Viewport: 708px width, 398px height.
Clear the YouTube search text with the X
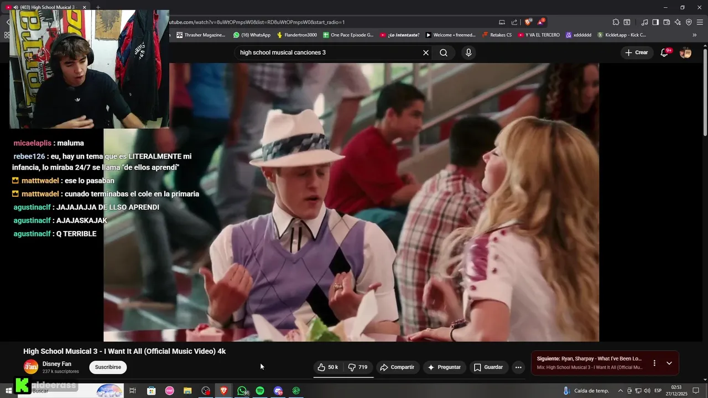[426, 53]
